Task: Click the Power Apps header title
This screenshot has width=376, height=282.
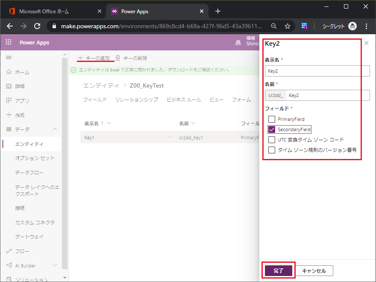Action: pyautogui.click(x=34, y=42)
